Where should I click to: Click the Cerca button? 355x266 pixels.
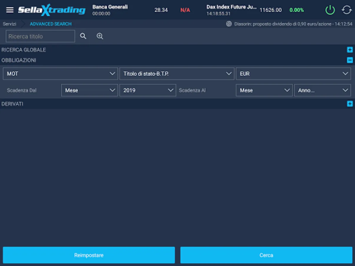pos(266,255)
